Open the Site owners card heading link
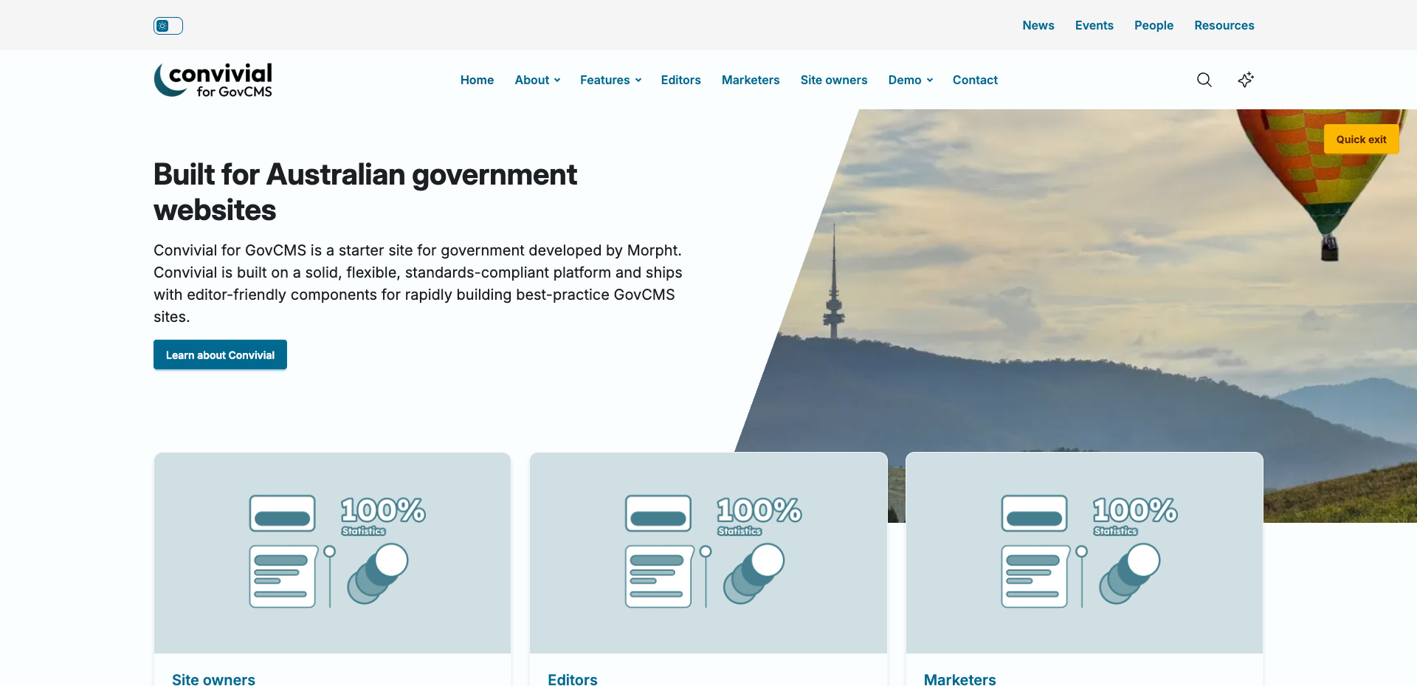The width and height of the screenshot is (1417, 686). point(213,679)
